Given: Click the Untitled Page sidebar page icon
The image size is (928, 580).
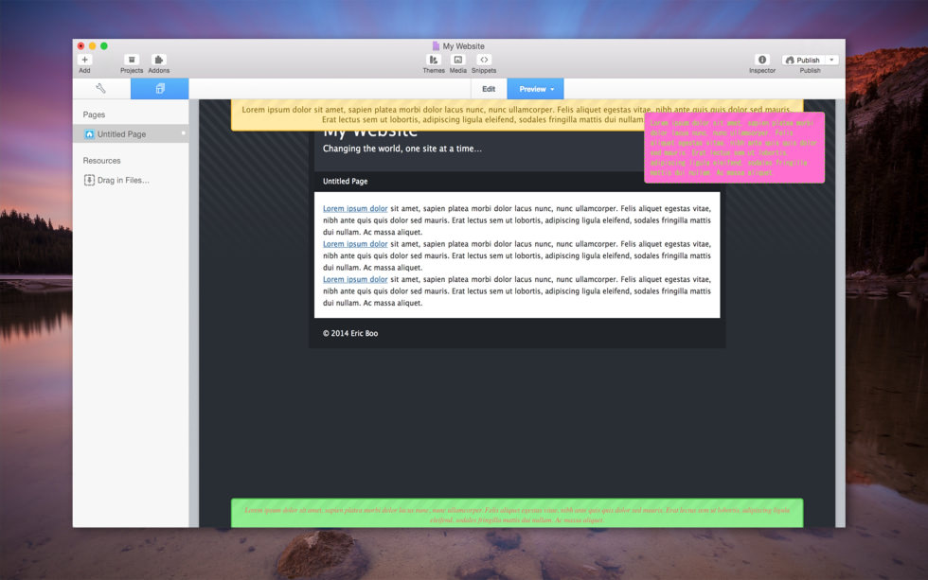Looking at the screenshot, I should click(x=89, y=134).
